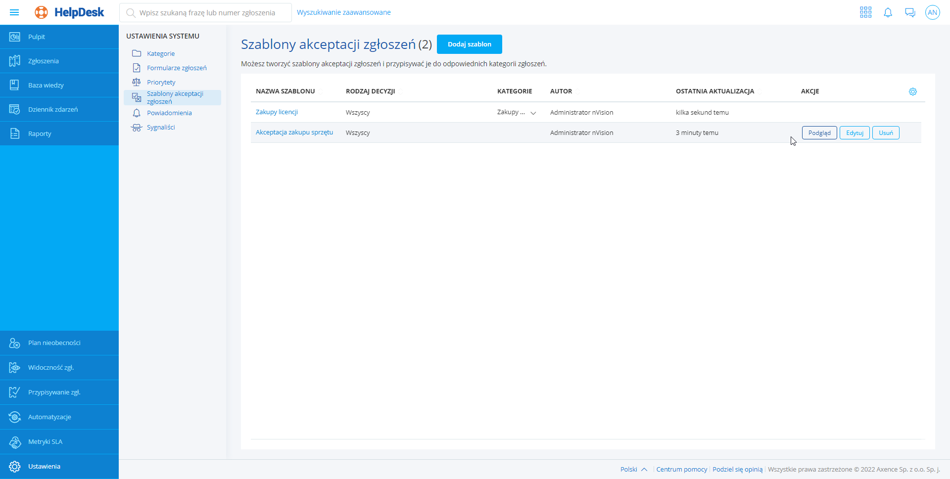The height and width of the screenshot is (479, 950).
Task: Open Wyszukiwanie zaawansowane link
Action: tap(343, 12)
